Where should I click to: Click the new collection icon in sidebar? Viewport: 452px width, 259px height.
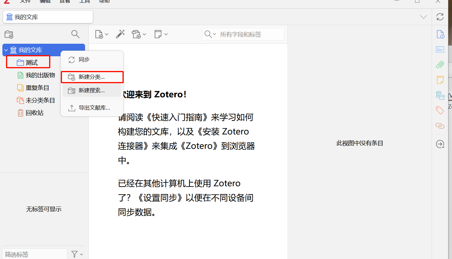point(9,34)
